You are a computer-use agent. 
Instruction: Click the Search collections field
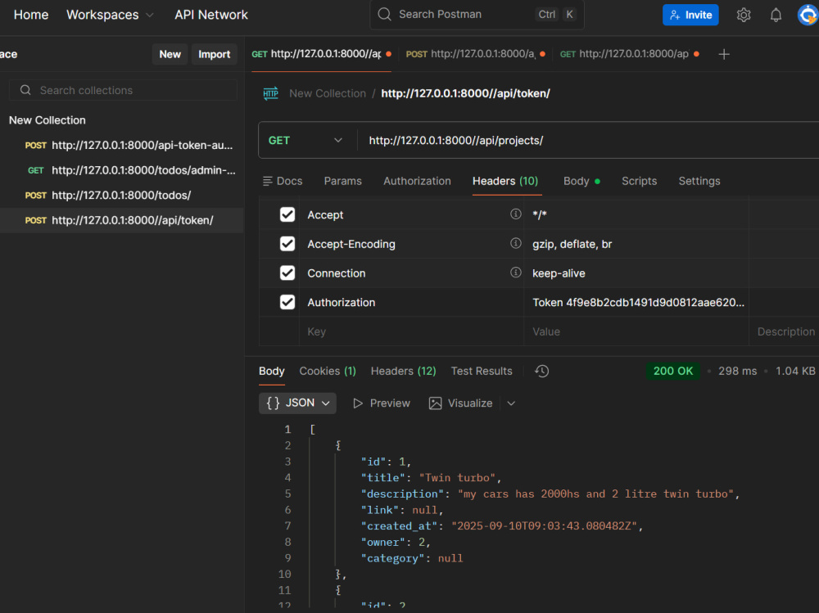coord(124,90)
